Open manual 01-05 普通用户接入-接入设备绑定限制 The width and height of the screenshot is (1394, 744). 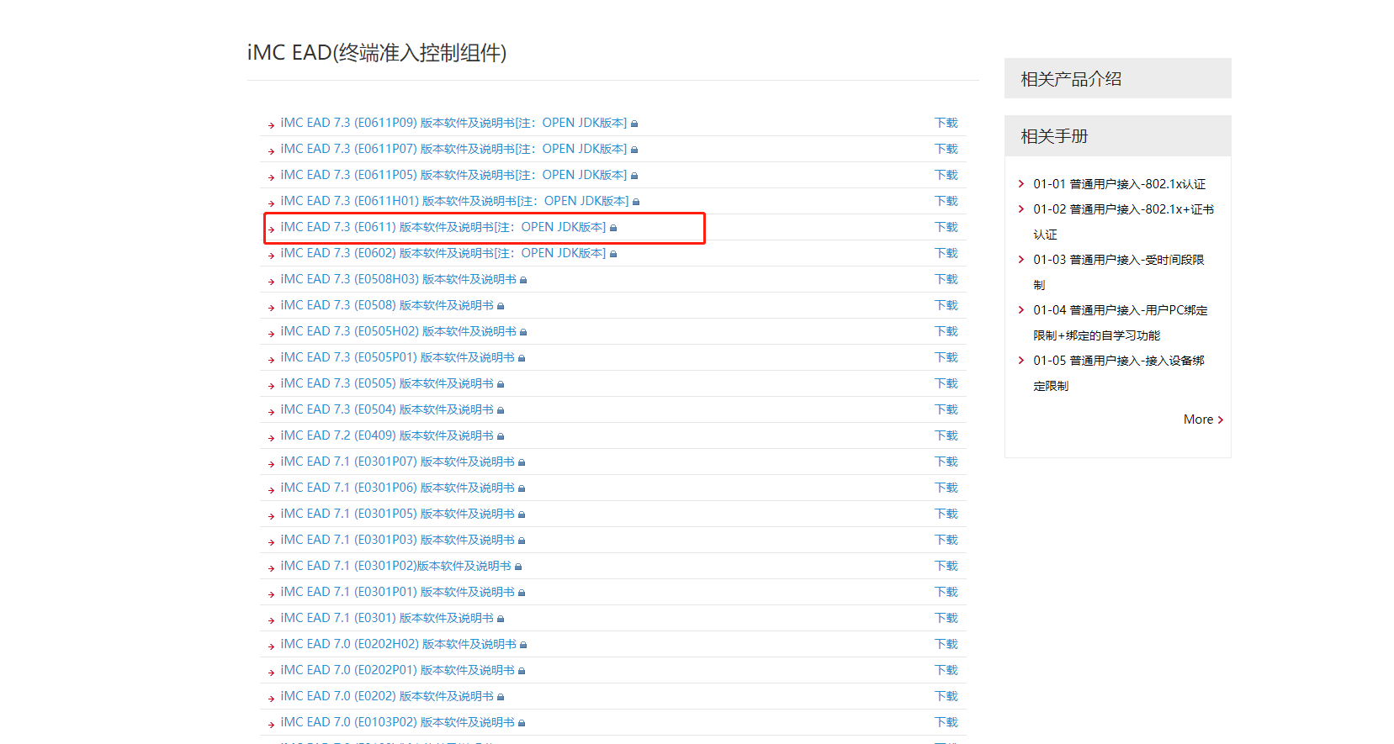[x=1119, y=373]
